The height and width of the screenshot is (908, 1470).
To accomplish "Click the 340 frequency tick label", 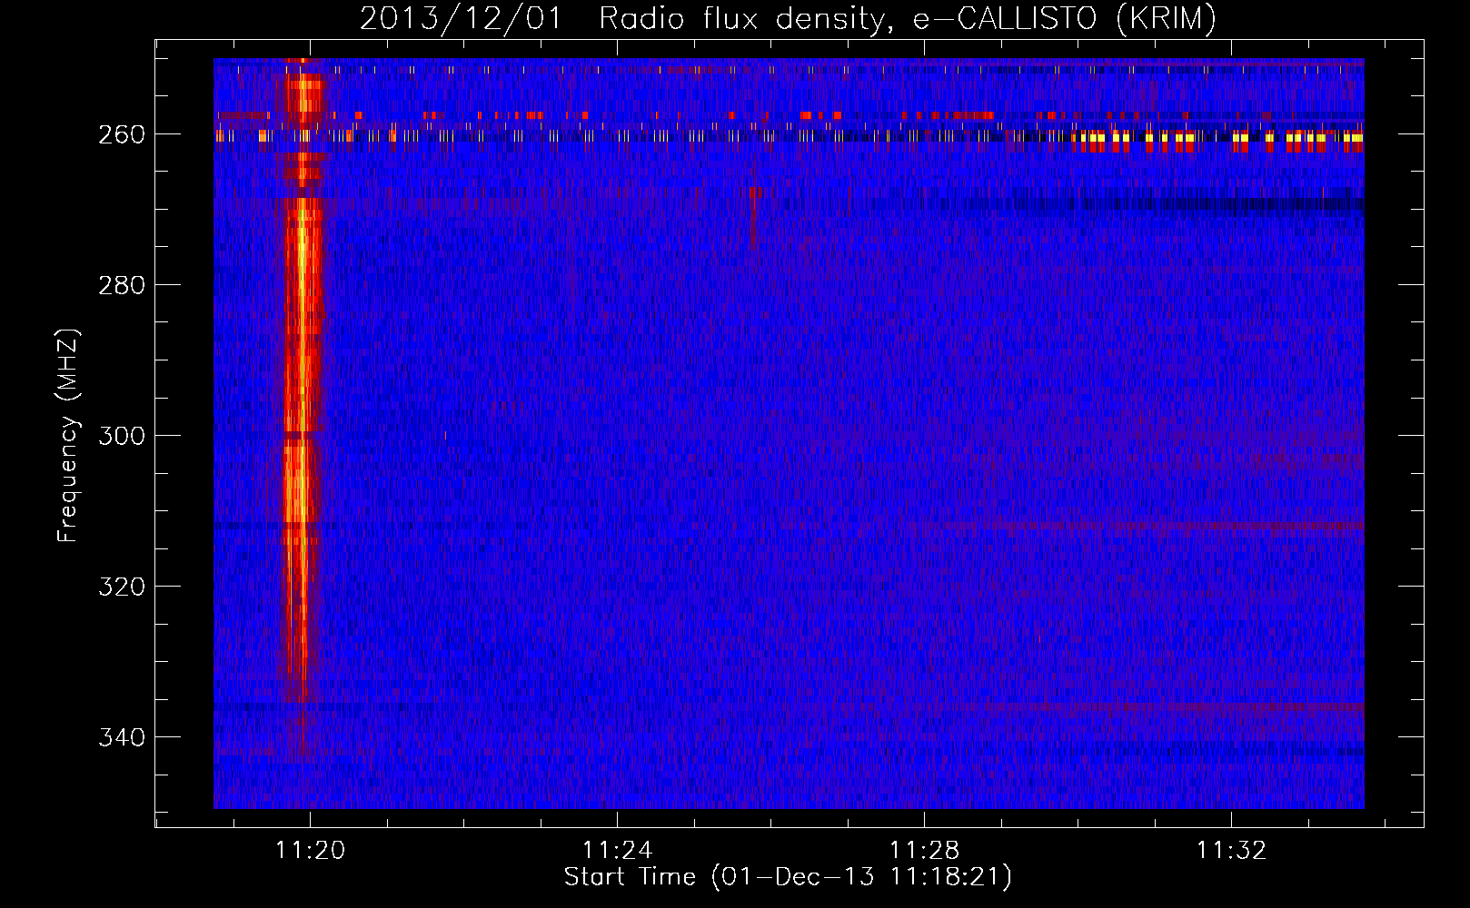I will [x=121, y=737].
